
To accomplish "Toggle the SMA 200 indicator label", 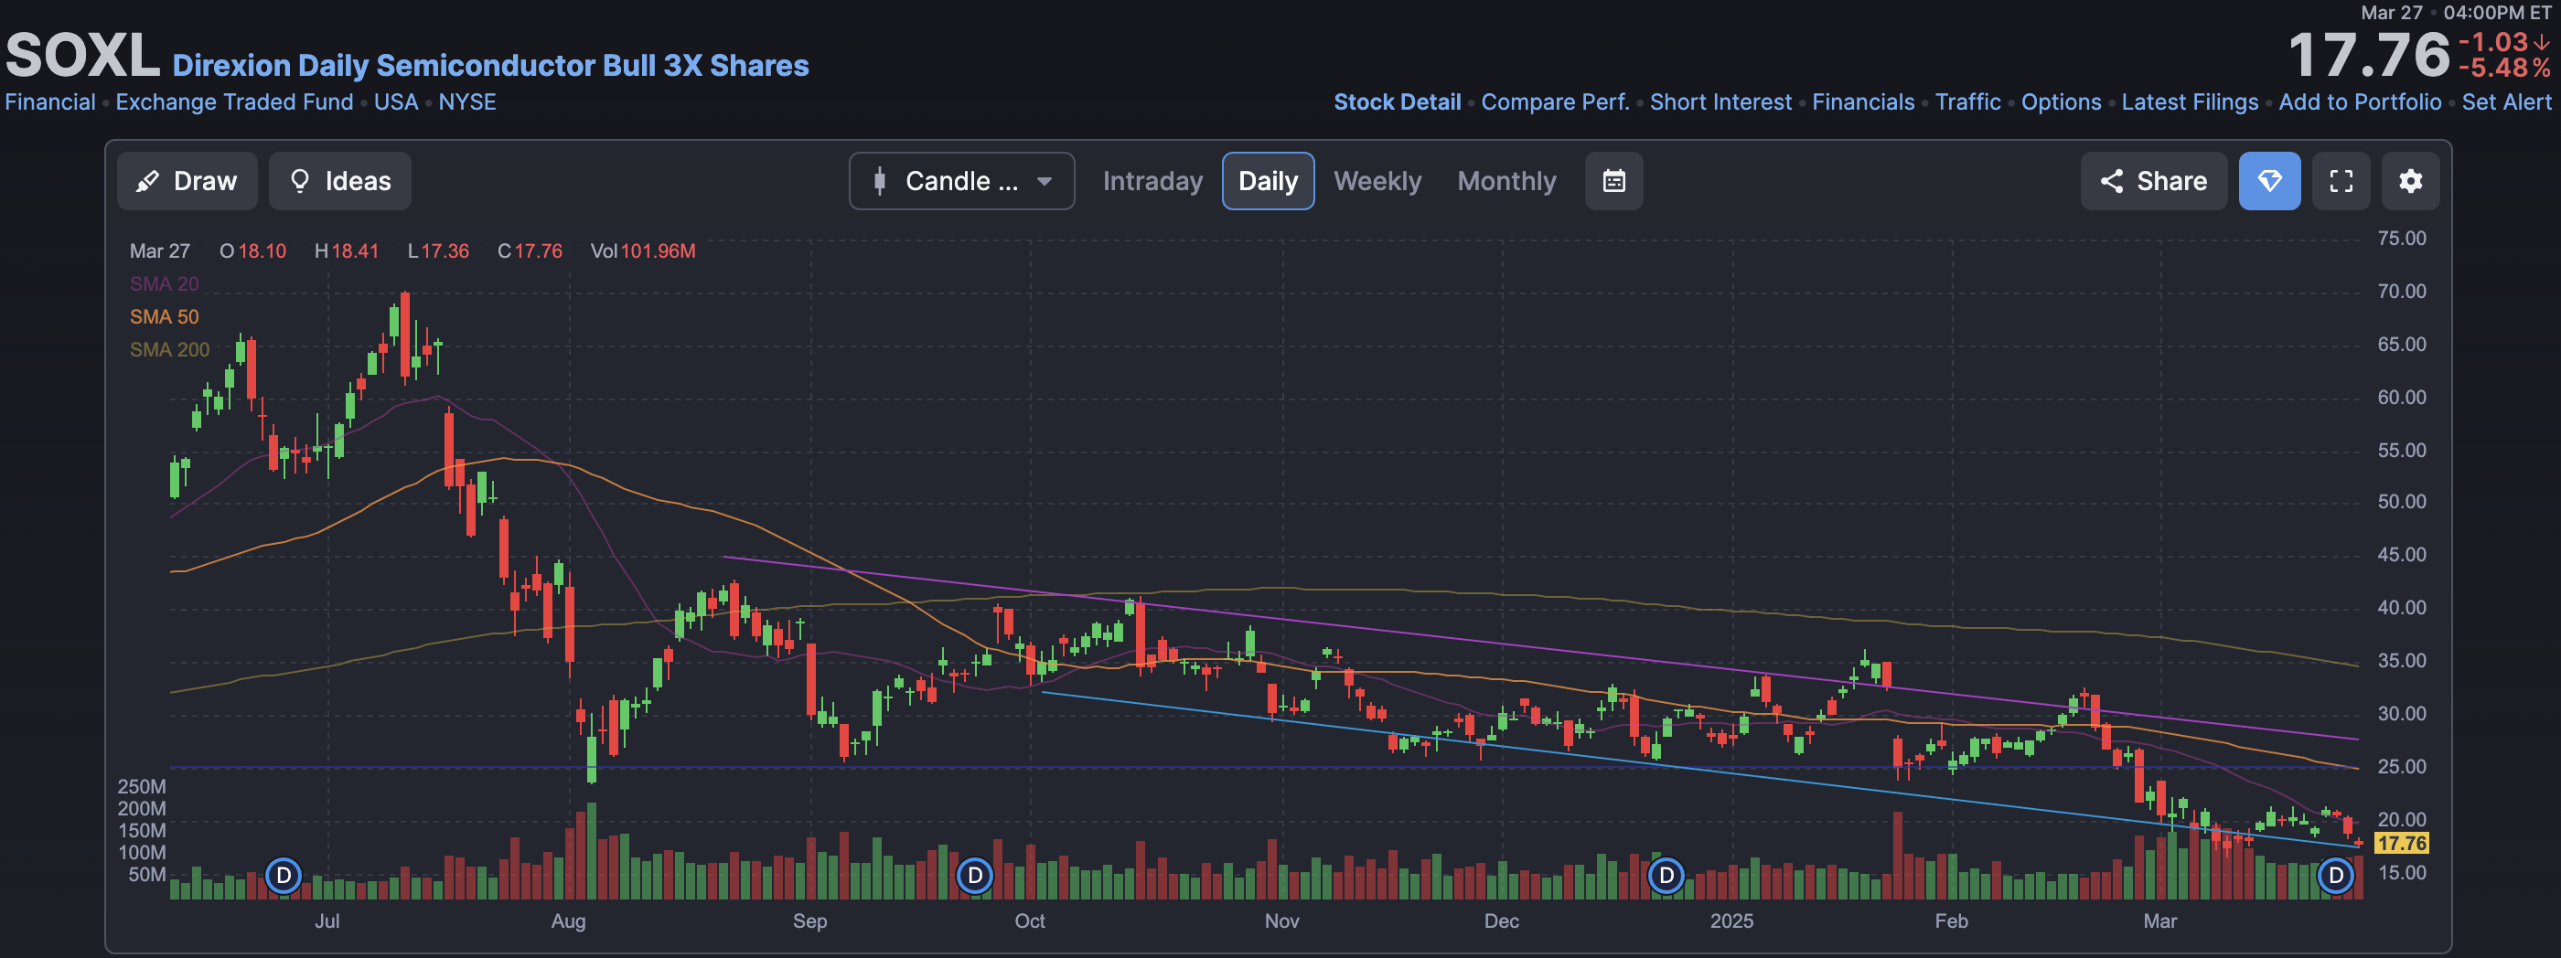I will click(169, 350).
